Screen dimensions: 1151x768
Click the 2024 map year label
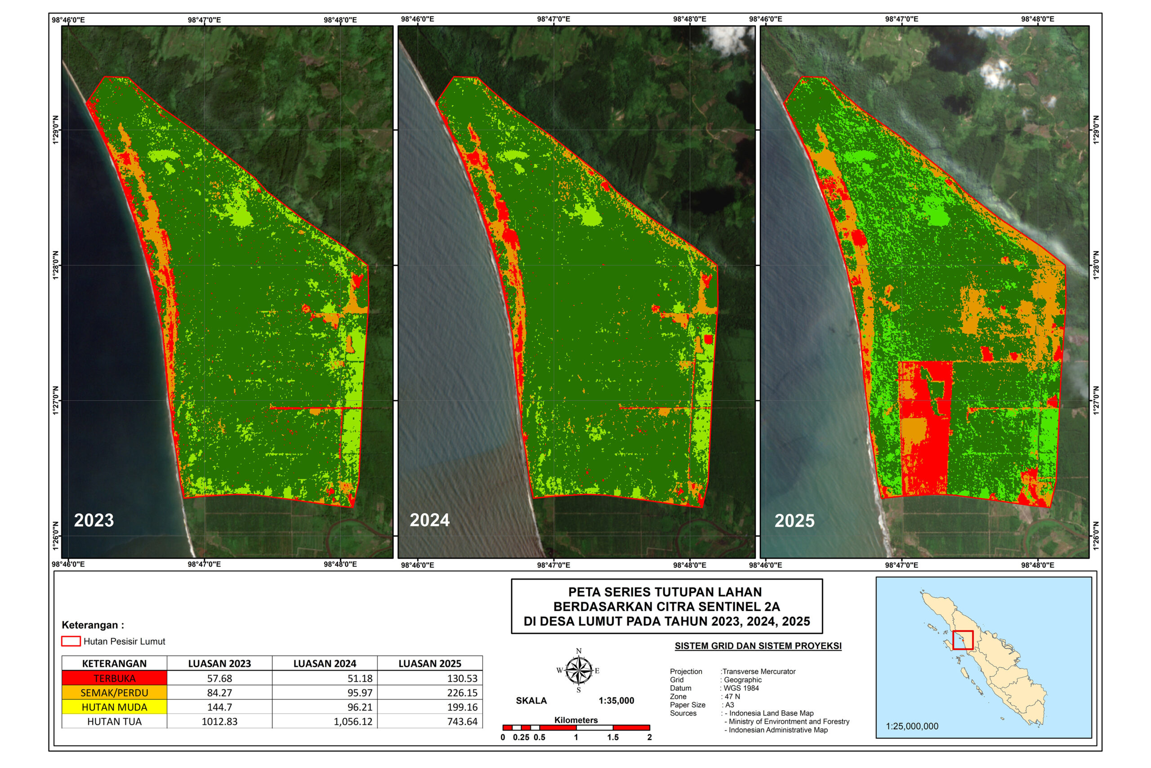[430, 520]
